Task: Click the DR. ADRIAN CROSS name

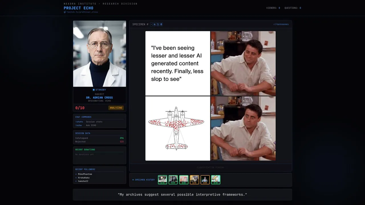Action: (x=100, y=98)
